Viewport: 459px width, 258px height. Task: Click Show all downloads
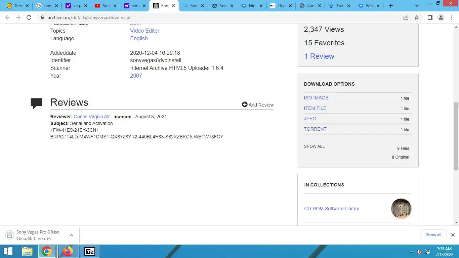(434, 235)
